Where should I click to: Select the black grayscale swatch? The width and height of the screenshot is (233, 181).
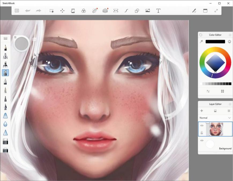[230, 84]
